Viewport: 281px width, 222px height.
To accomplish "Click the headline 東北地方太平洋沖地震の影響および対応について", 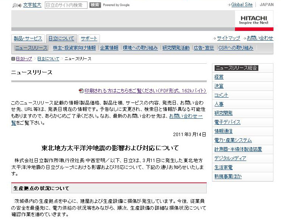I will tap(110, 148).
